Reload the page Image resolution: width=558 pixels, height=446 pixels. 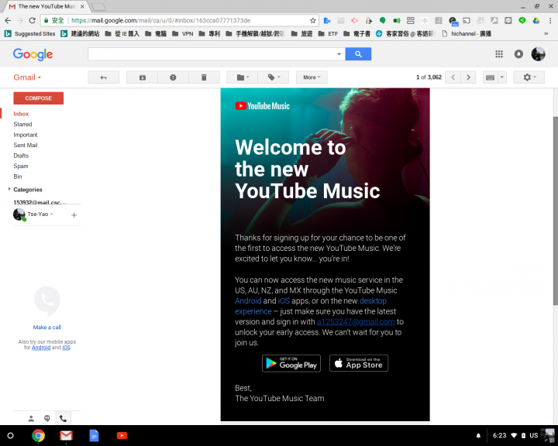pyautogui.click(x=32, y=21)
